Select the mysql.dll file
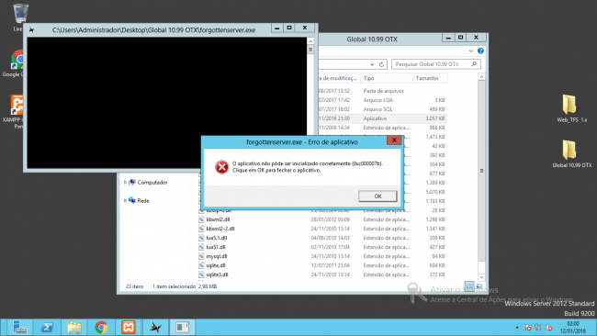Image resolution: width=597 pixels, height=336 pixels. [x=216, y=256]
